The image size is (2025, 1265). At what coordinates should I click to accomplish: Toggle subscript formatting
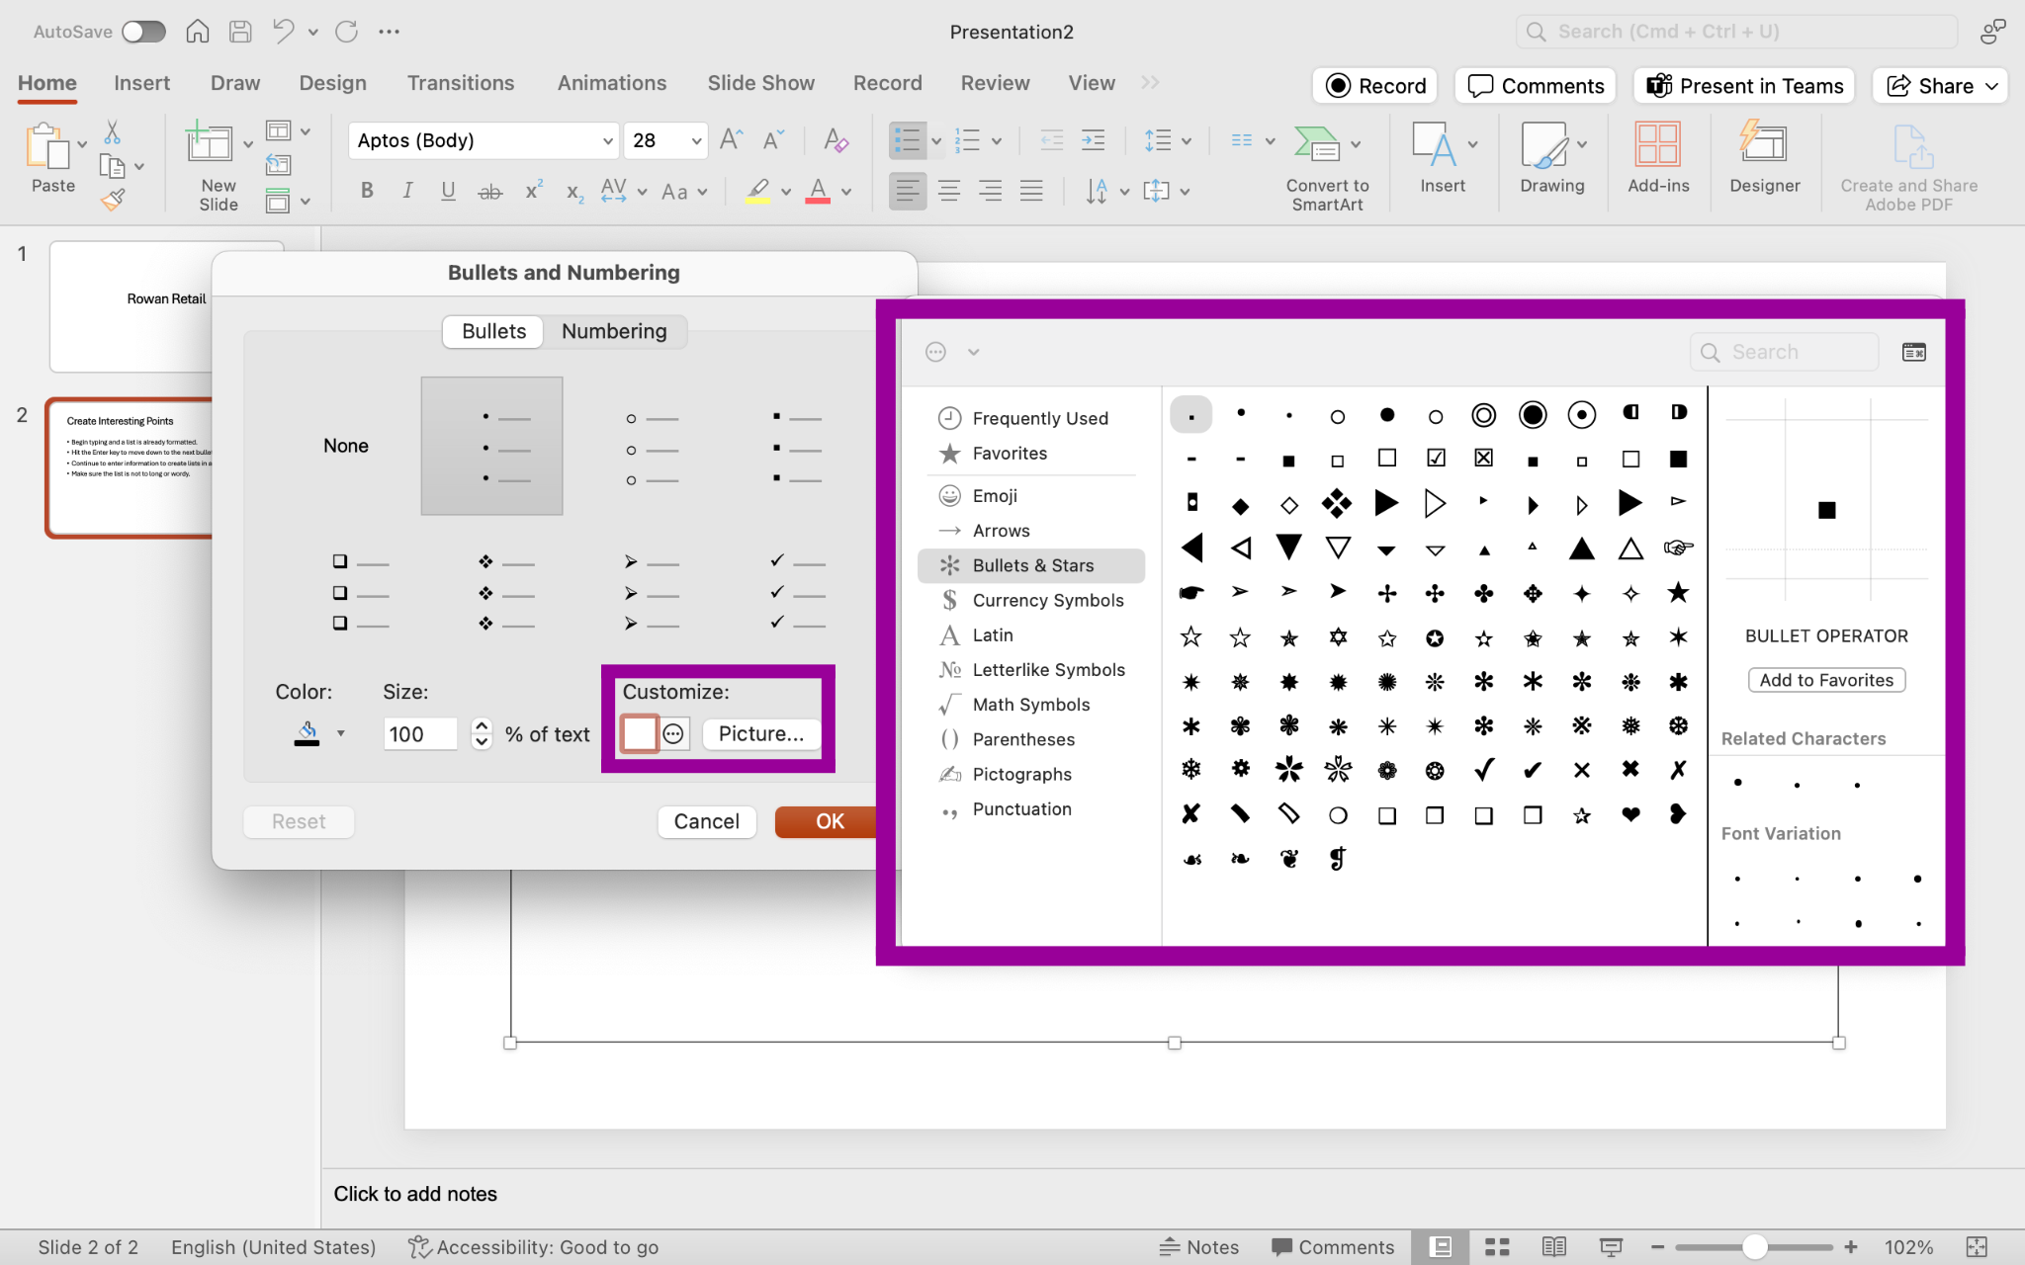[x=574, y=192]
